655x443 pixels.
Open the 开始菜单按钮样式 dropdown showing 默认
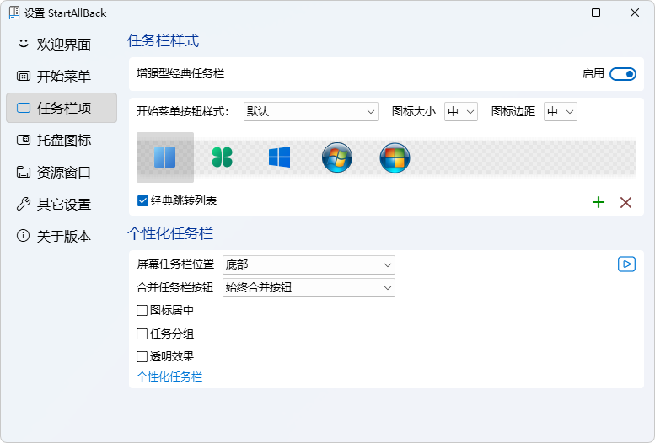point(311,111)
